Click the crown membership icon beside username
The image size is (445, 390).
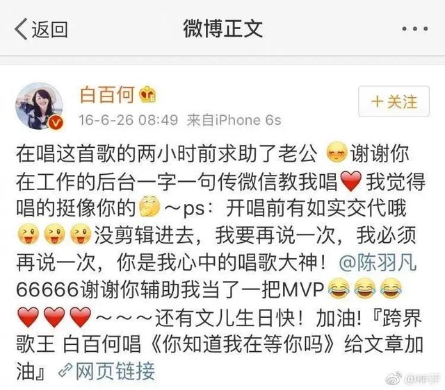point(147,94)
